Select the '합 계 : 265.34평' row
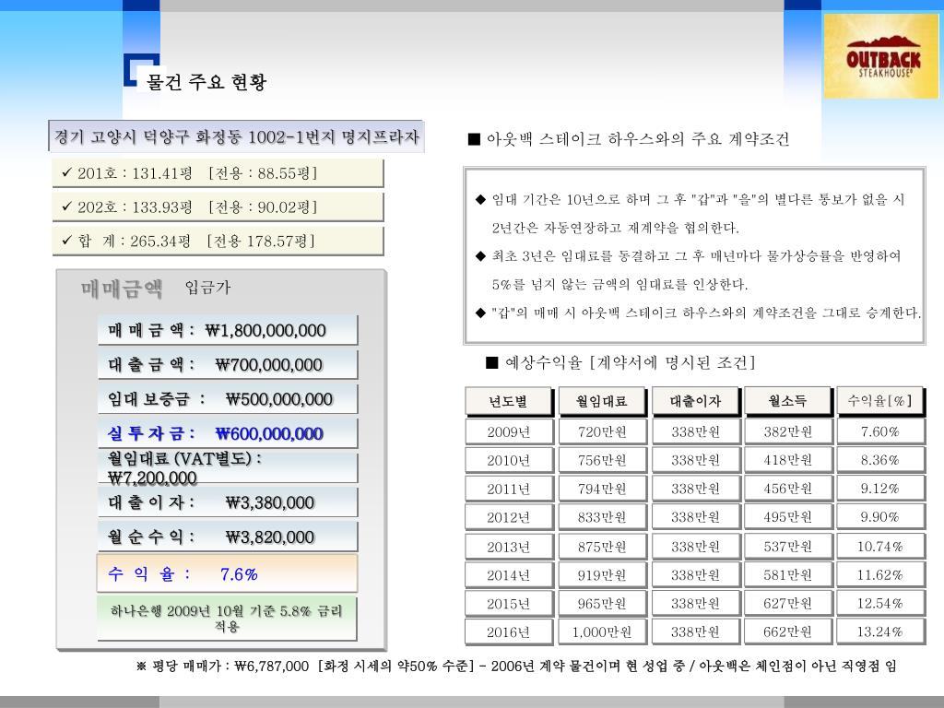 (218, 241)
